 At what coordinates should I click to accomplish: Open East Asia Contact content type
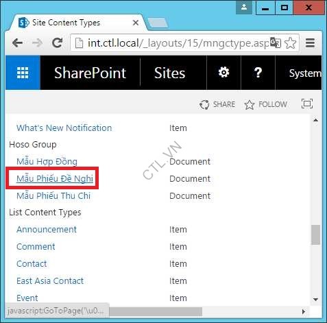coord(50,281)
